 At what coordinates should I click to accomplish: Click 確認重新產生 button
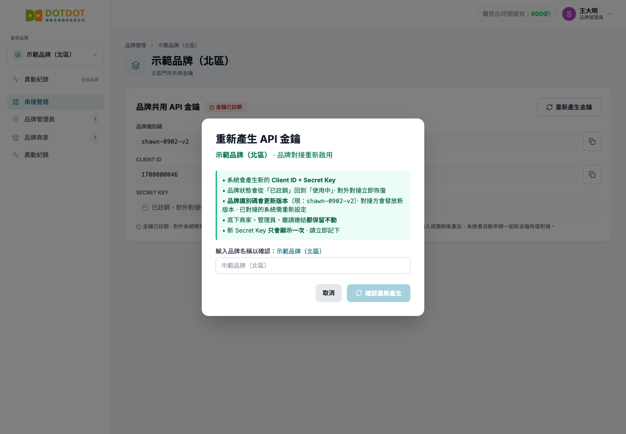379,293
